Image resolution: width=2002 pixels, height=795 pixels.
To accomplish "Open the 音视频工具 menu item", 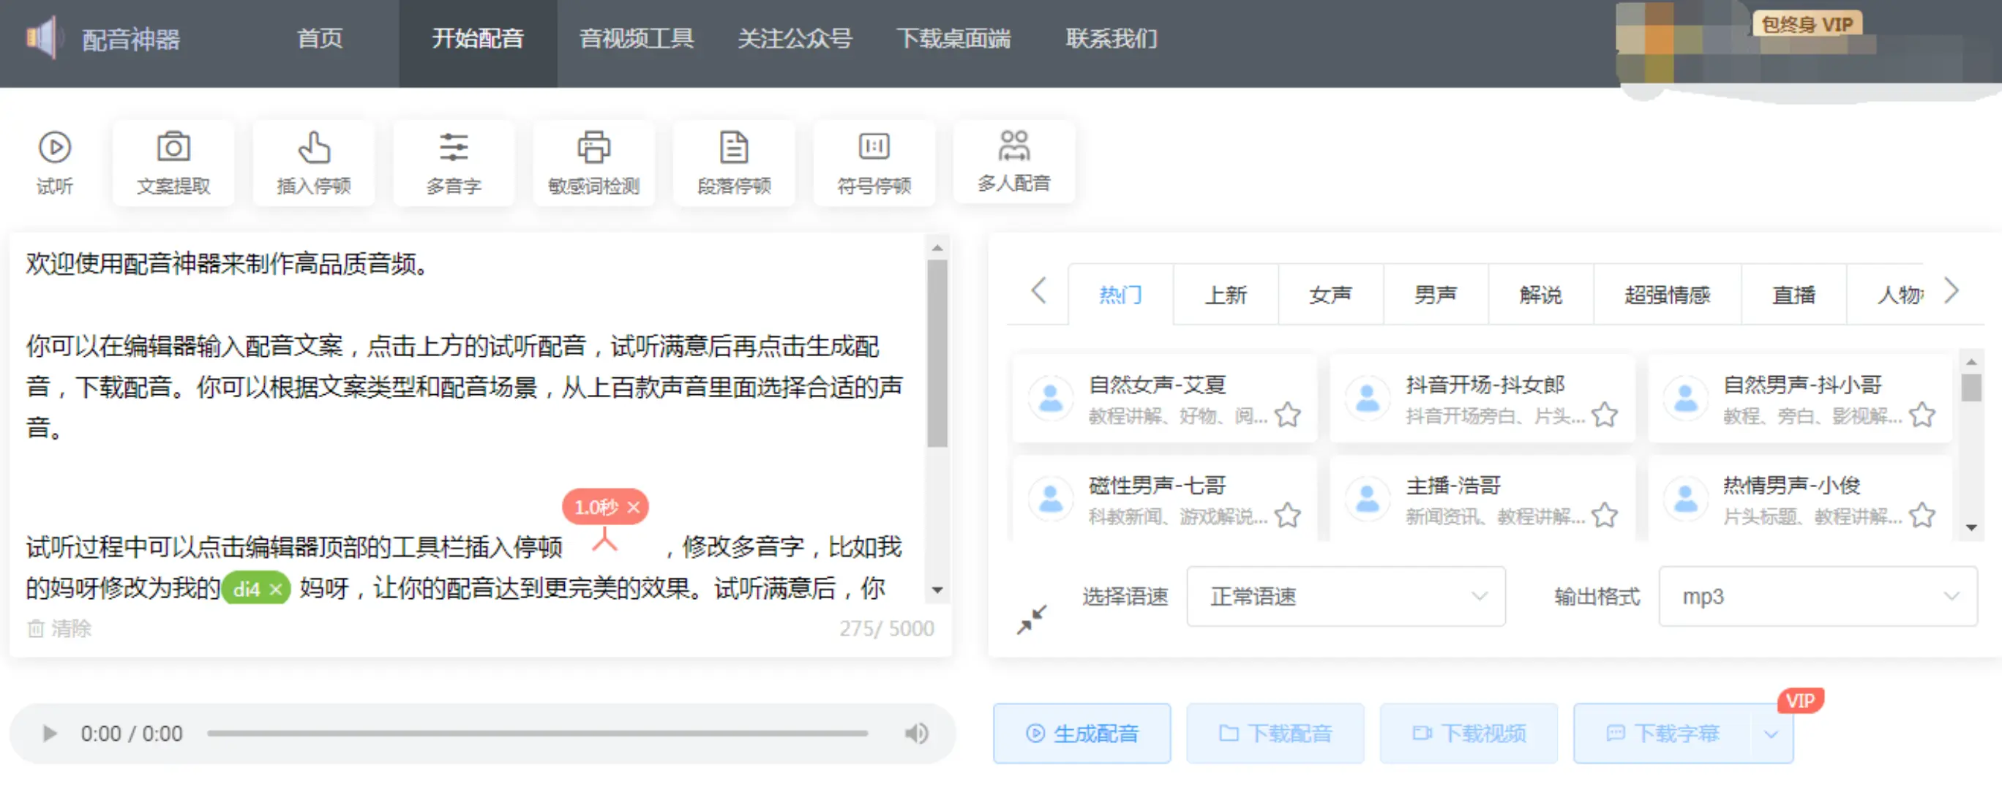I will click(637, 39).
